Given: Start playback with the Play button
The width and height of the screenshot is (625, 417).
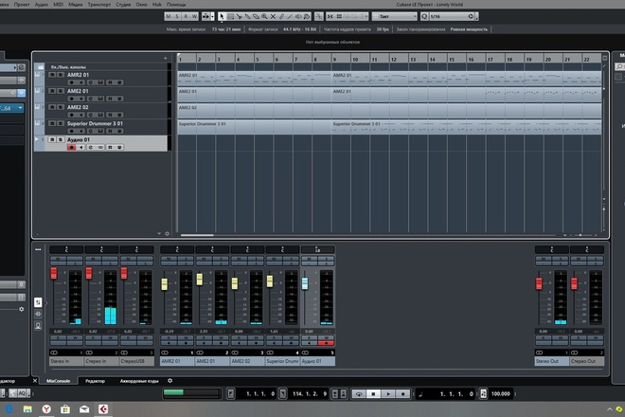Looking at the screenshot, I should pos(388,394).
